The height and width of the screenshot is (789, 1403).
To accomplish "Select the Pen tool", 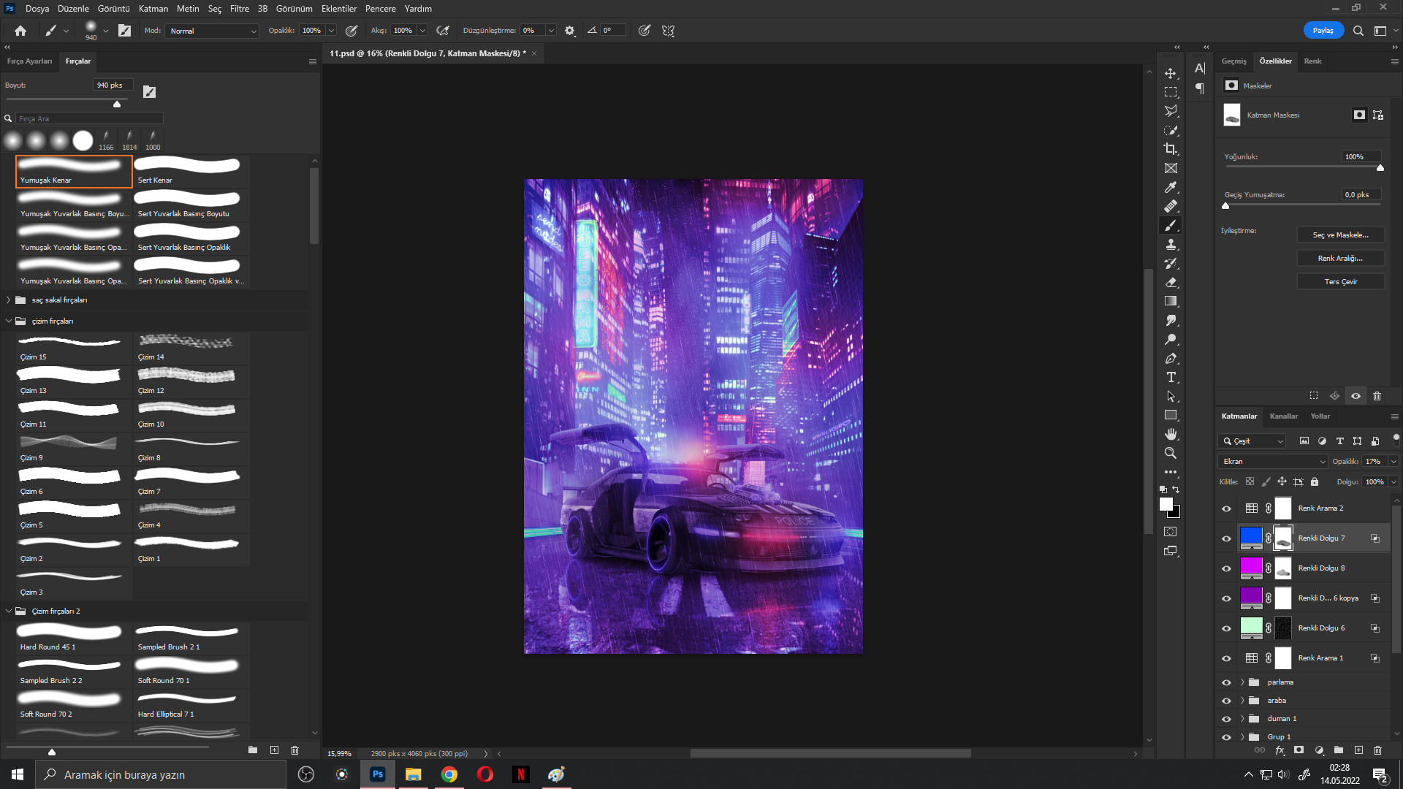I will click(1171, 358).
